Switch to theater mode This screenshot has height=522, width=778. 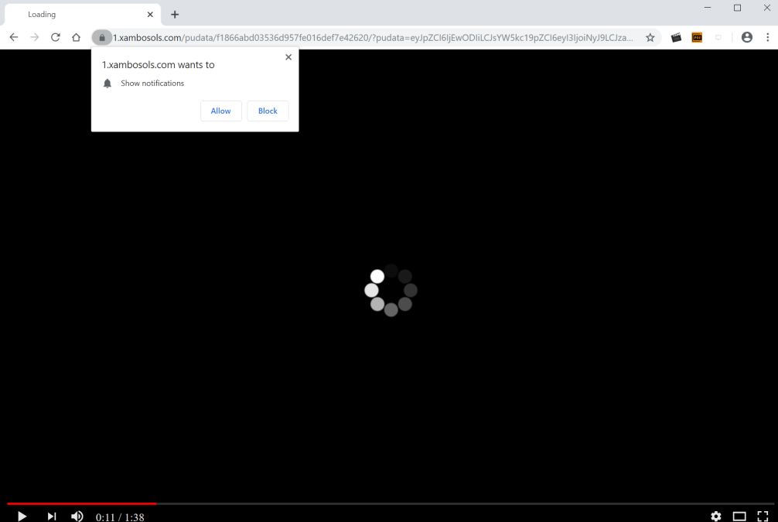click(x=739, y=516)
